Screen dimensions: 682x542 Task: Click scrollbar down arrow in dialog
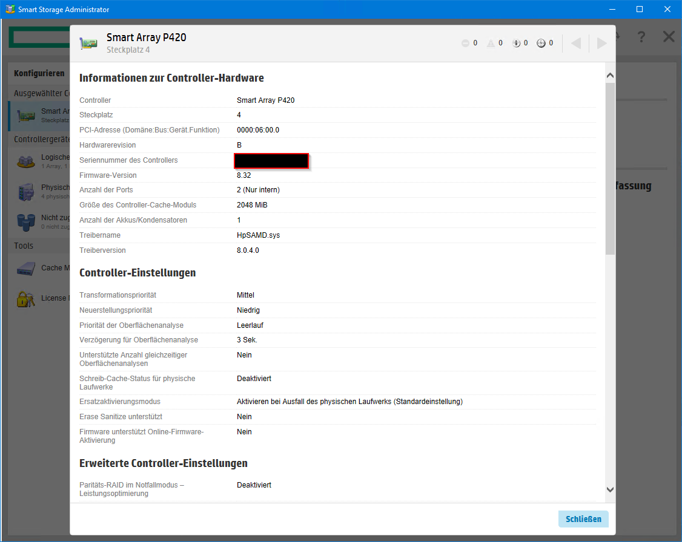tap(610, 489)
